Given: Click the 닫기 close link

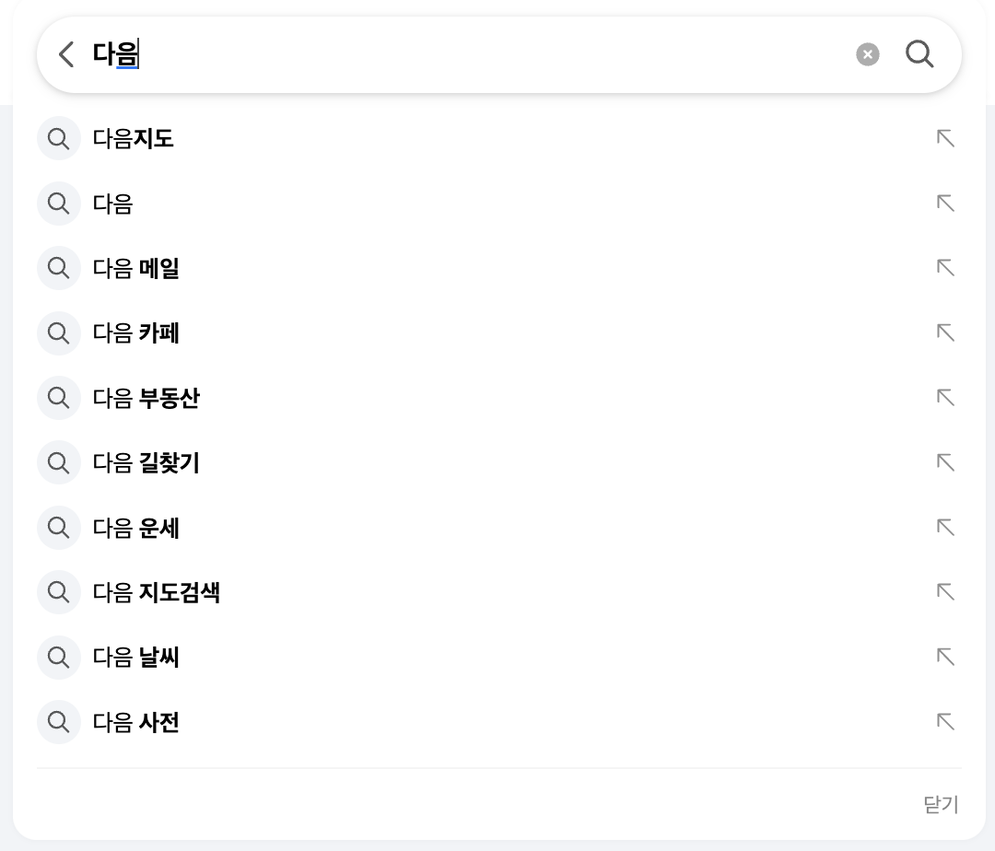Looking at the screenshot, I should [941, 805].
